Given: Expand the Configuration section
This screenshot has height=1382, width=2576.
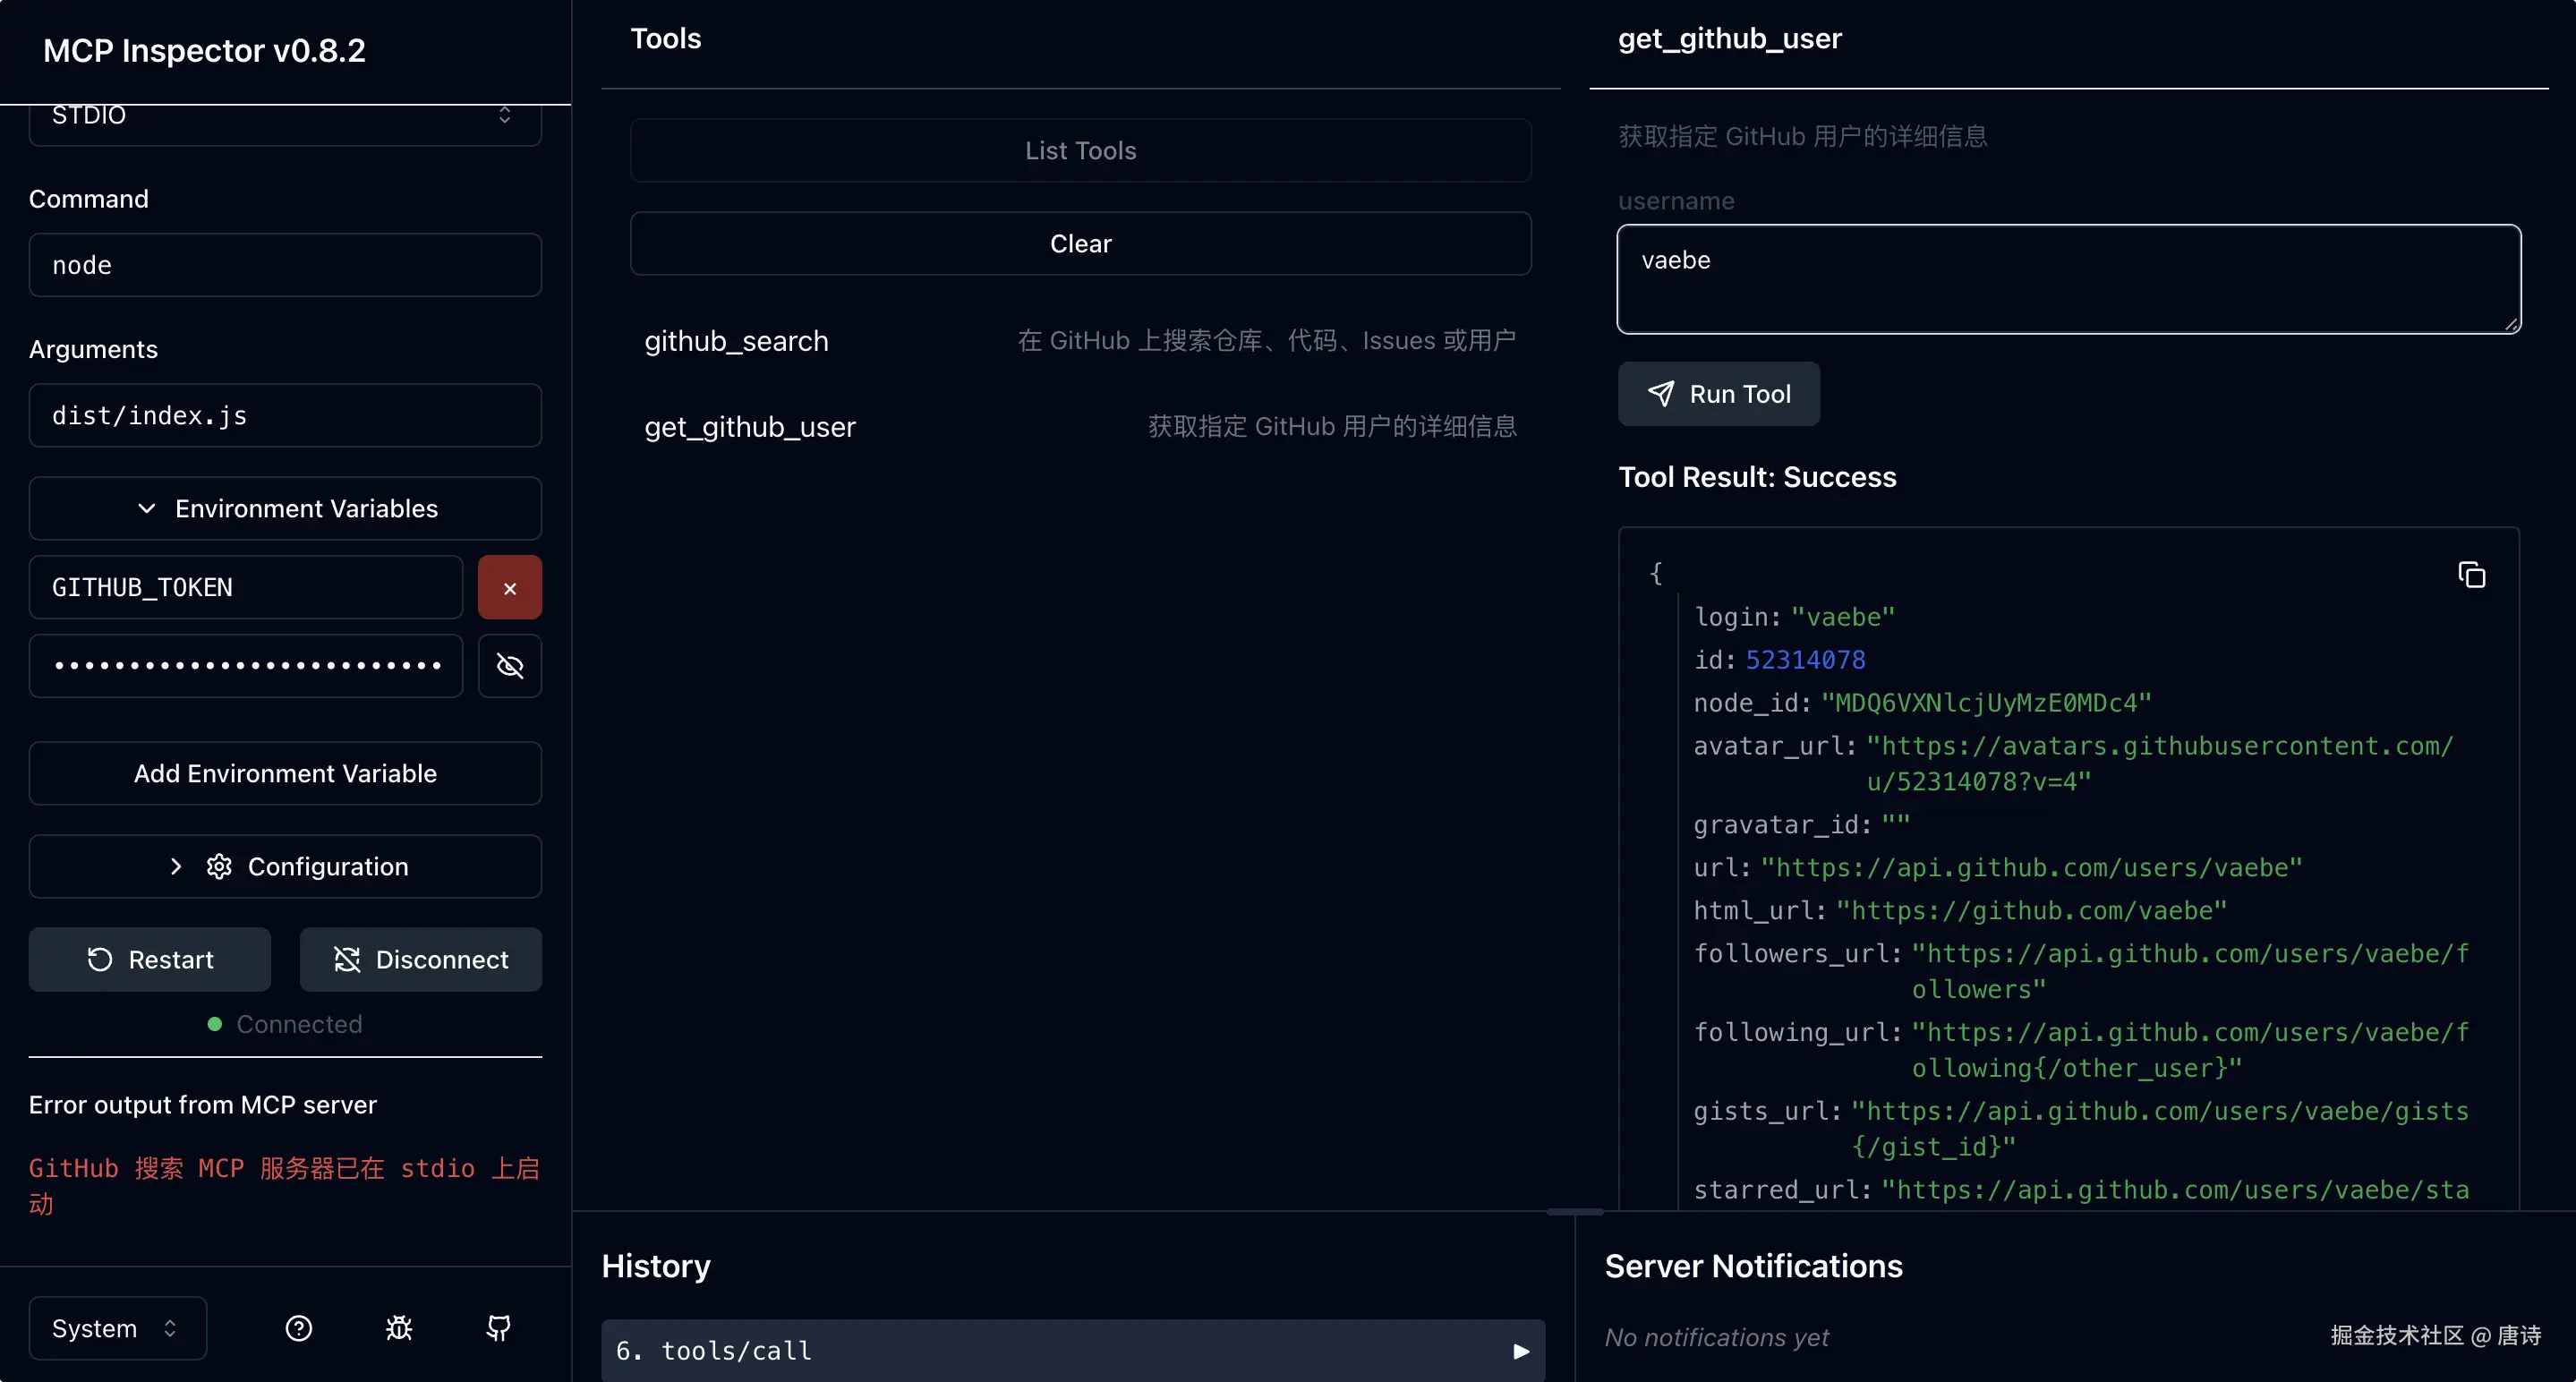Looking at the screenshot, I should click(285, 867).
